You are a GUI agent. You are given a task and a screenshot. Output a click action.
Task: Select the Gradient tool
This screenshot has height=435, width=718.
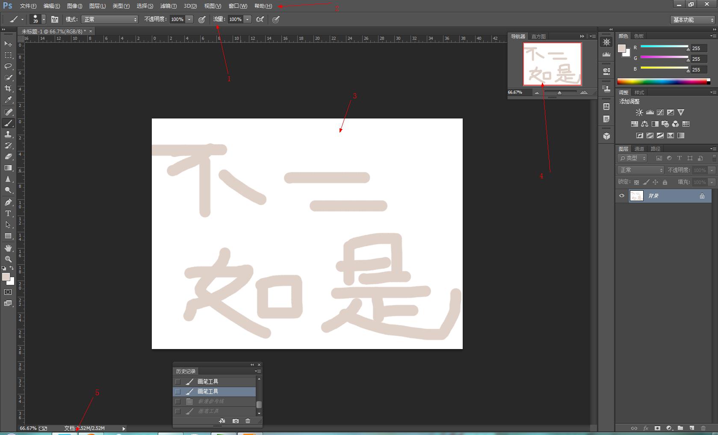(x=8, y=168)
